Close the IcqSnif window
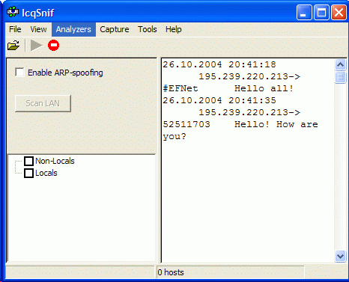The height and width of the screenshot is (282, 349). 339,12
